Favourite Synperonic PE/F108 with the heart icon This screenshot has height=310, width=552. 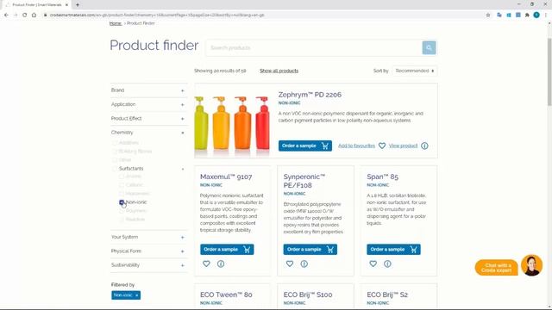(290, 263)
